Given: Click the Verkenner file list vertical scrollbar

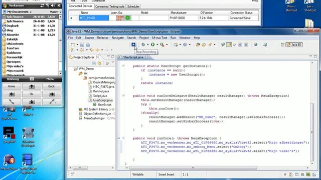Looking at the screenshot, I should tap(60, 45).
